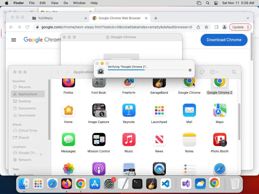Select the Podcasts app icon

(99, 169)
